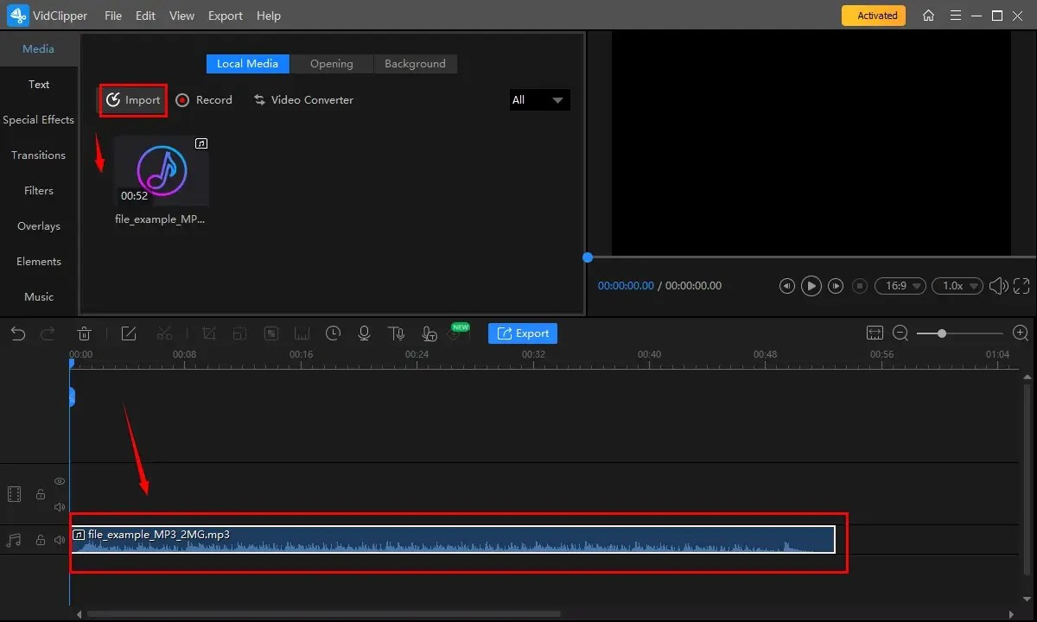Viewport: 1037px width, 622px height.
Task: Open the clip Duration (clock) tool
Action: point(334,333)
